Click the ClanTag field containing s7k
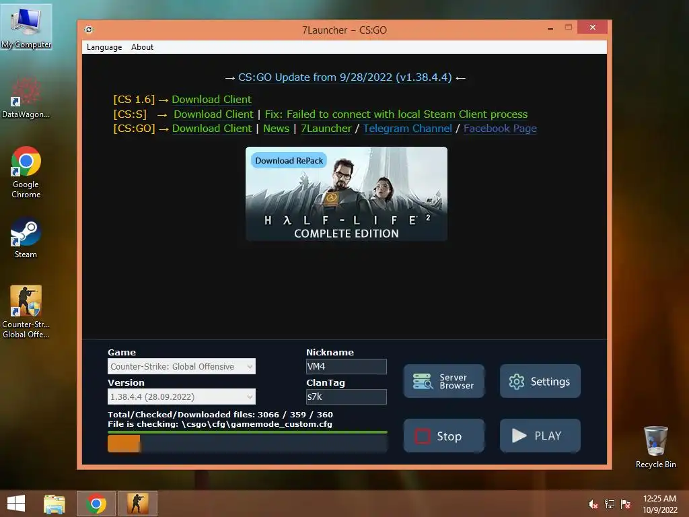689x517 pixels. (347, 397)
